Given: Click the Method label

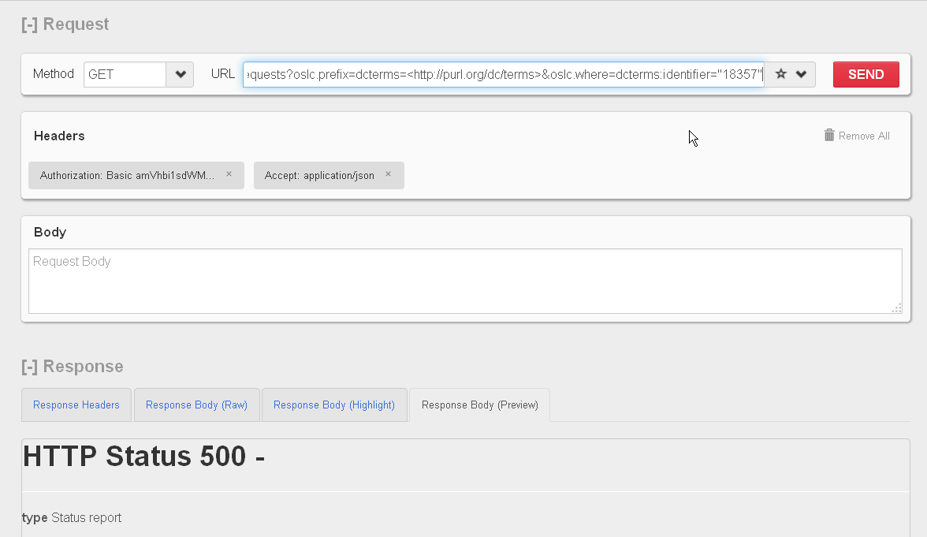Looking at the screenshot, I should (x=54, y=74).
